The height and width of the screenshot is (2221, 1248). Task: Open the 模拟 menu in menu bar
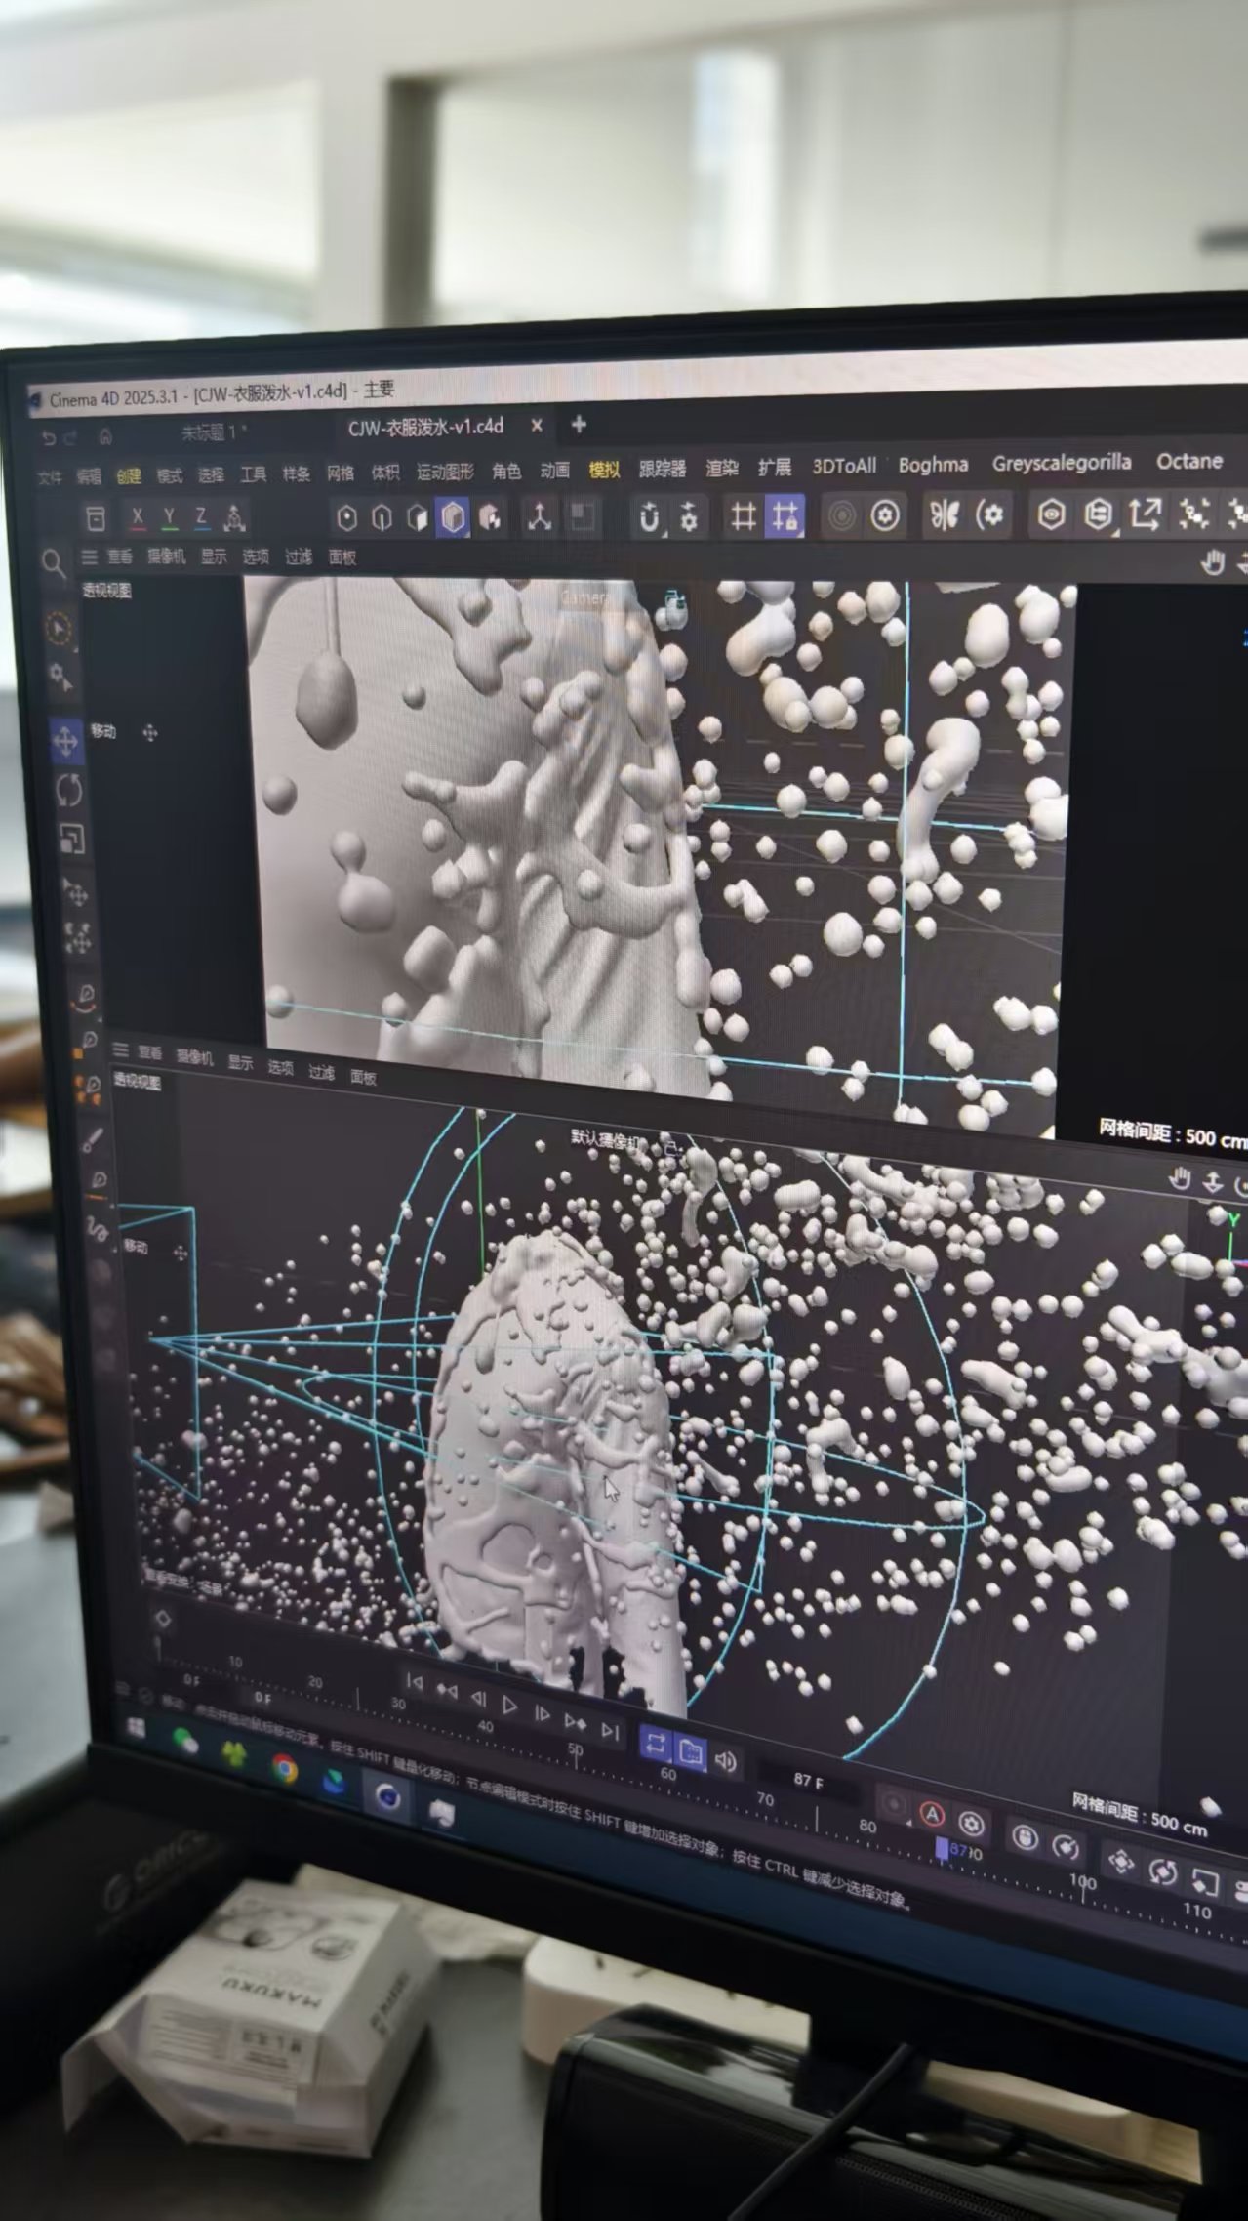pyautogui.click(x=604, y=470)
